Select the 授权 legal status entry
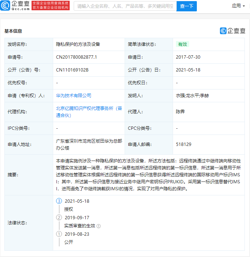This screenshot has width=250, height=257. tap(69, 209)
